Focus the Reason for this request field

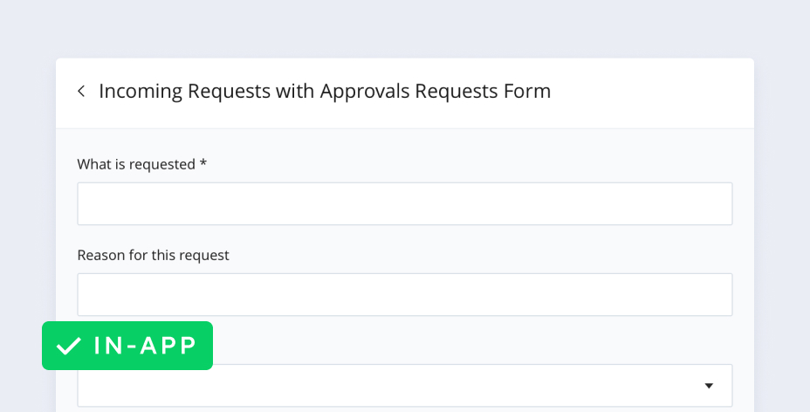pos(404,294)
